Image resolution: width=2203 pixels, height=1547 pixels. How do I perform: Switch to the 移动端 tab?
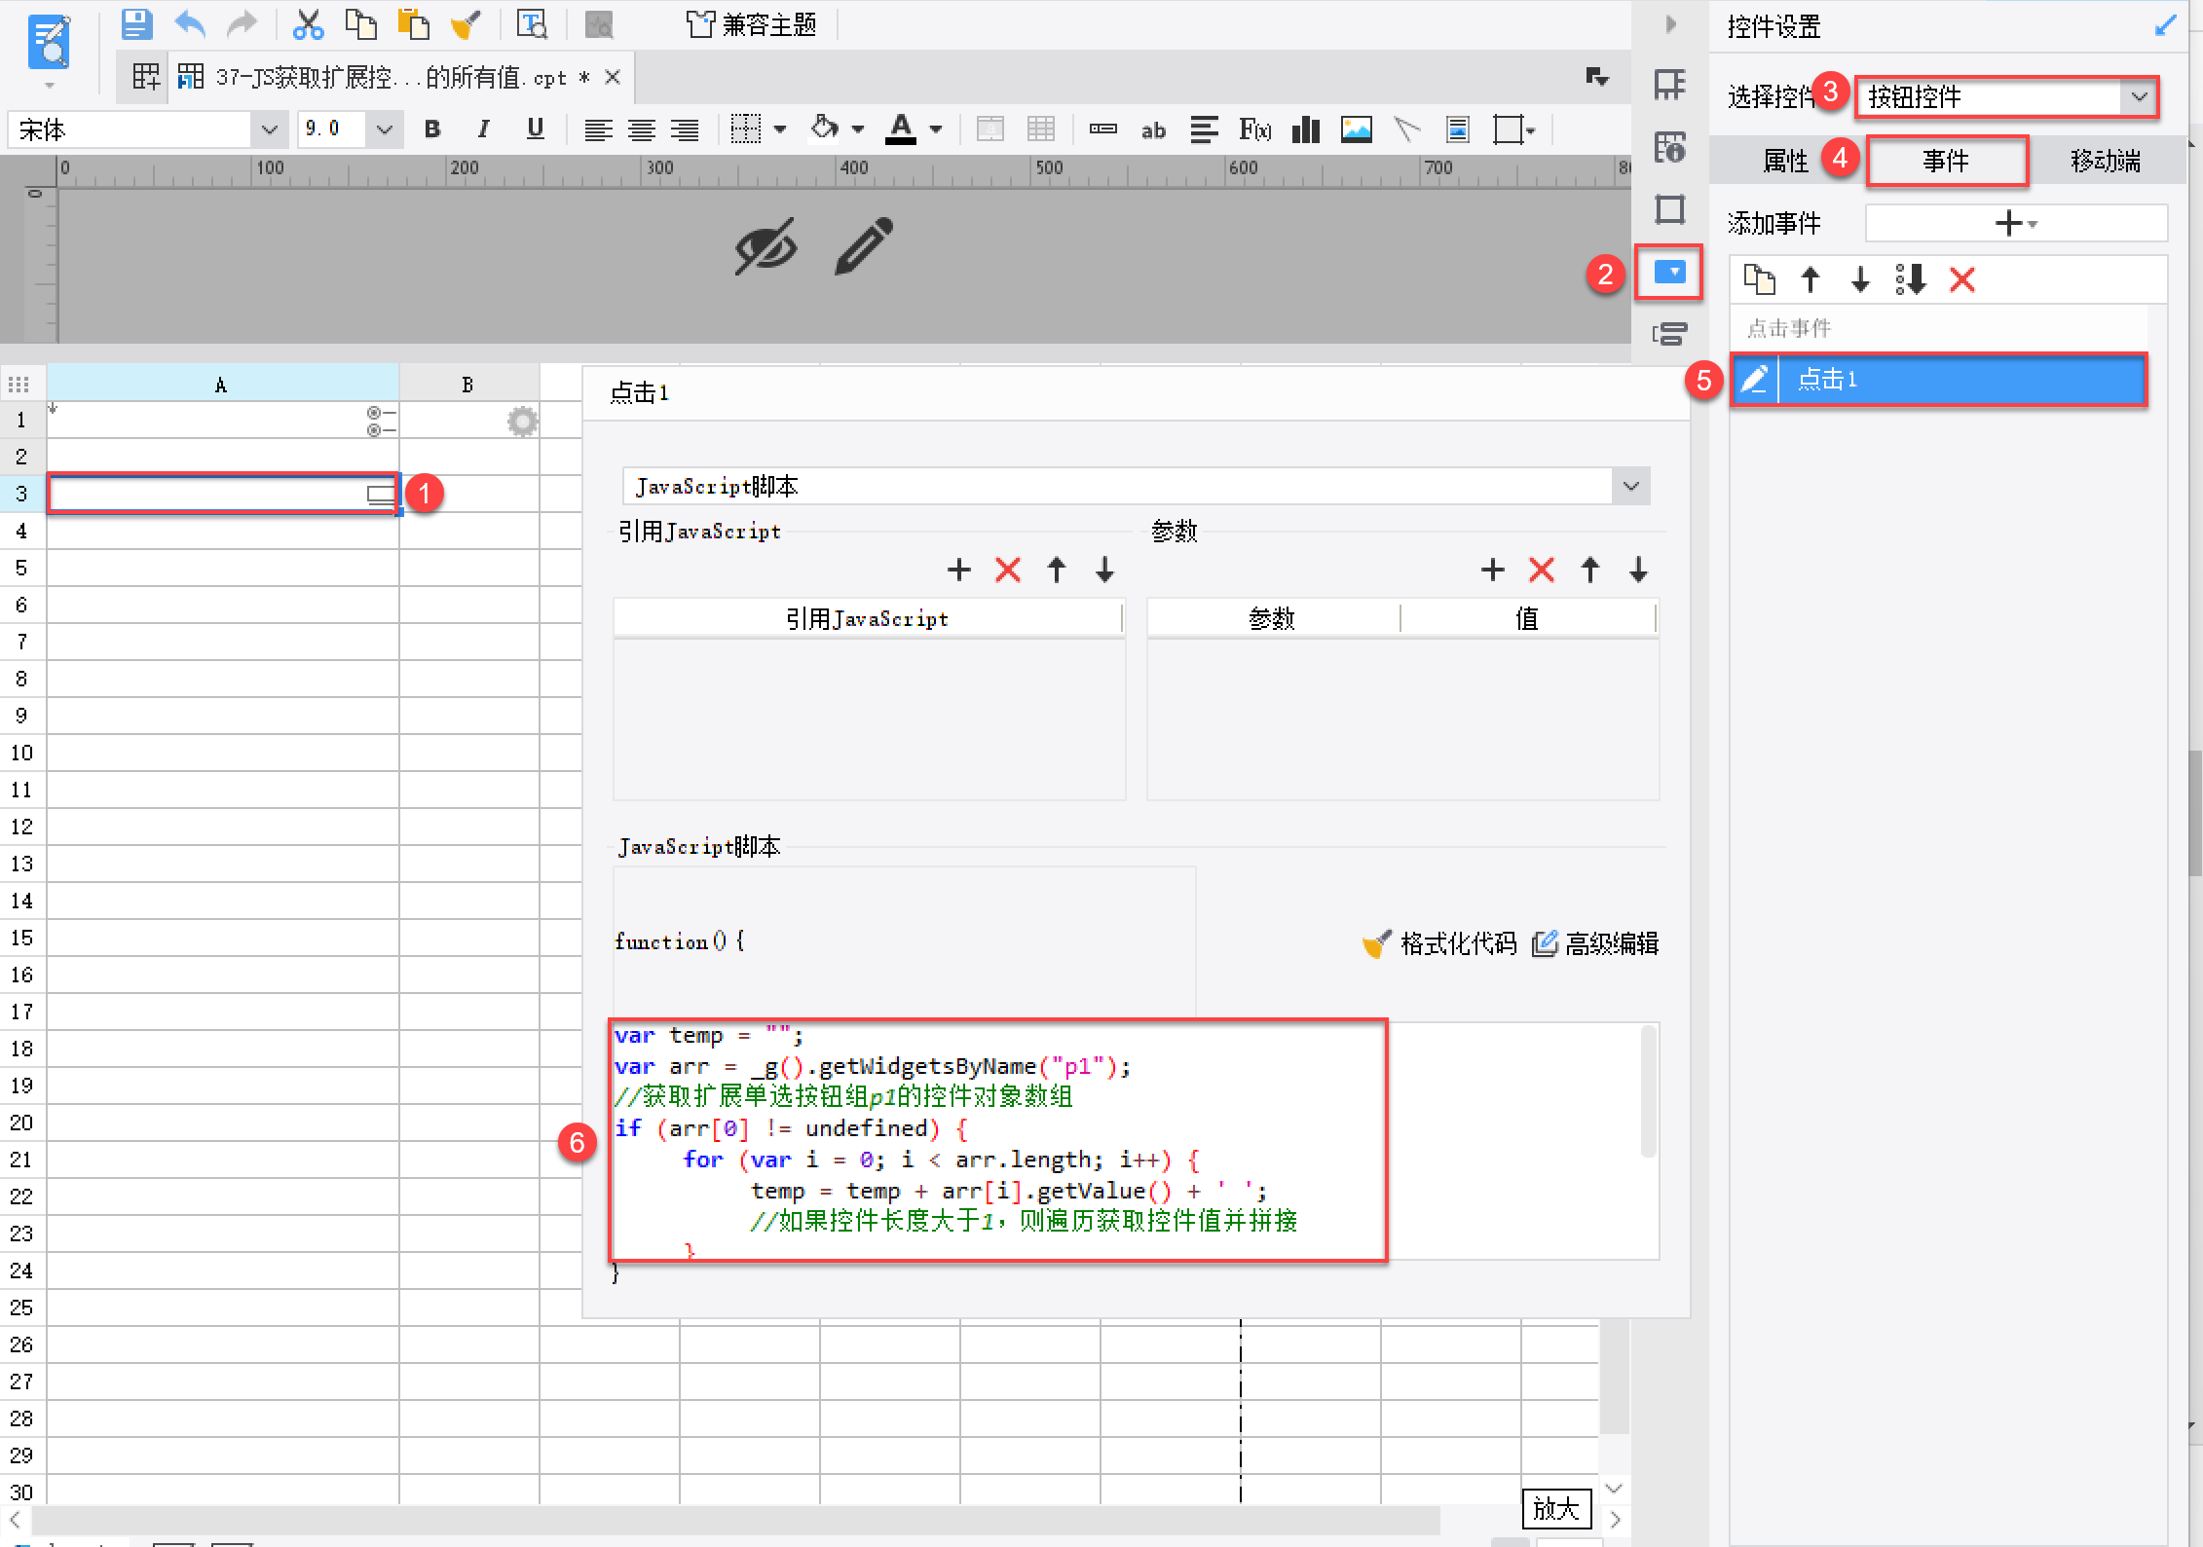coord(2105,161)
